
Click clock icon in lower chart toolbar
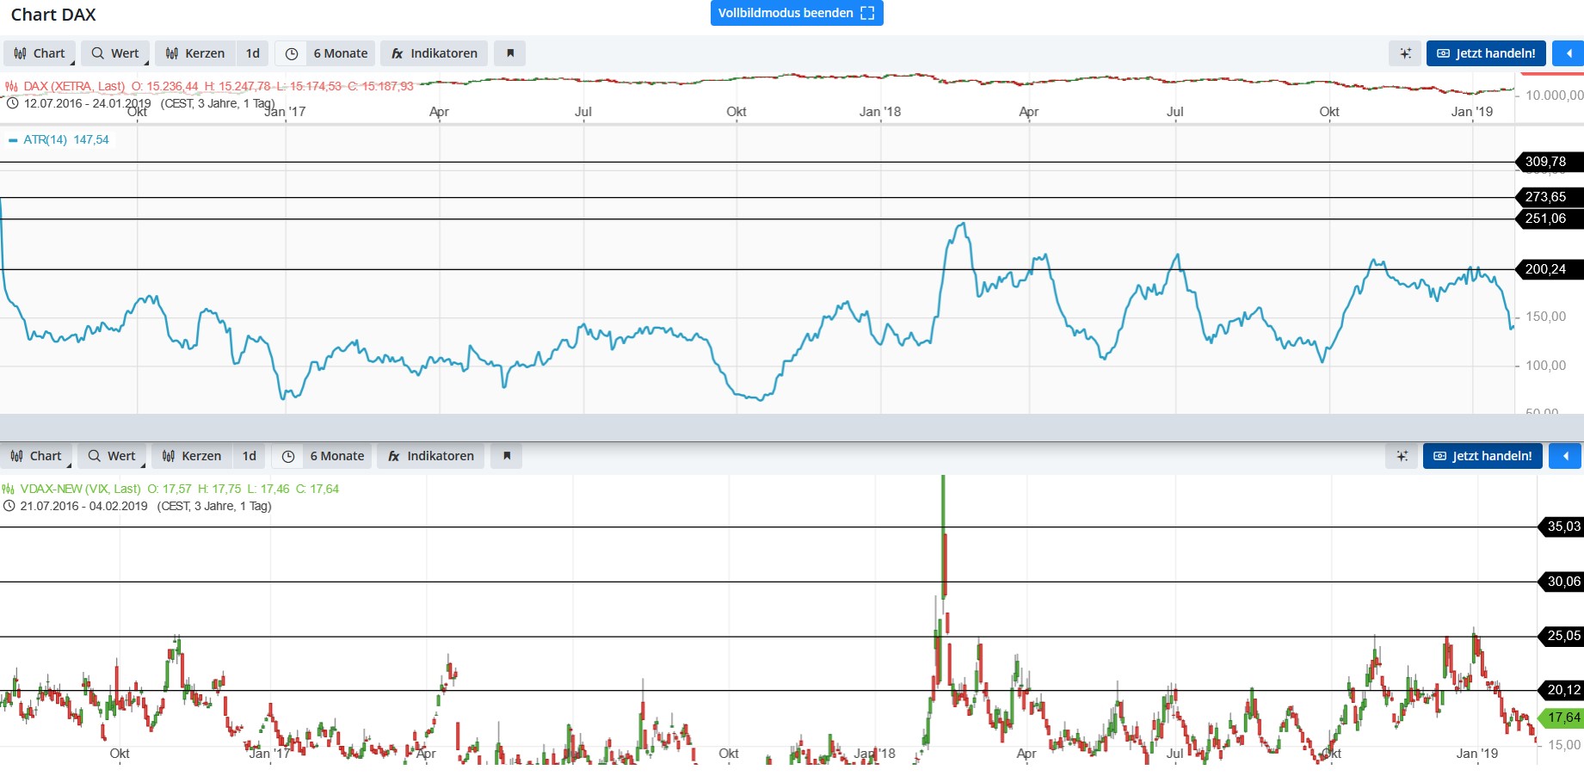tap(288, 456)
